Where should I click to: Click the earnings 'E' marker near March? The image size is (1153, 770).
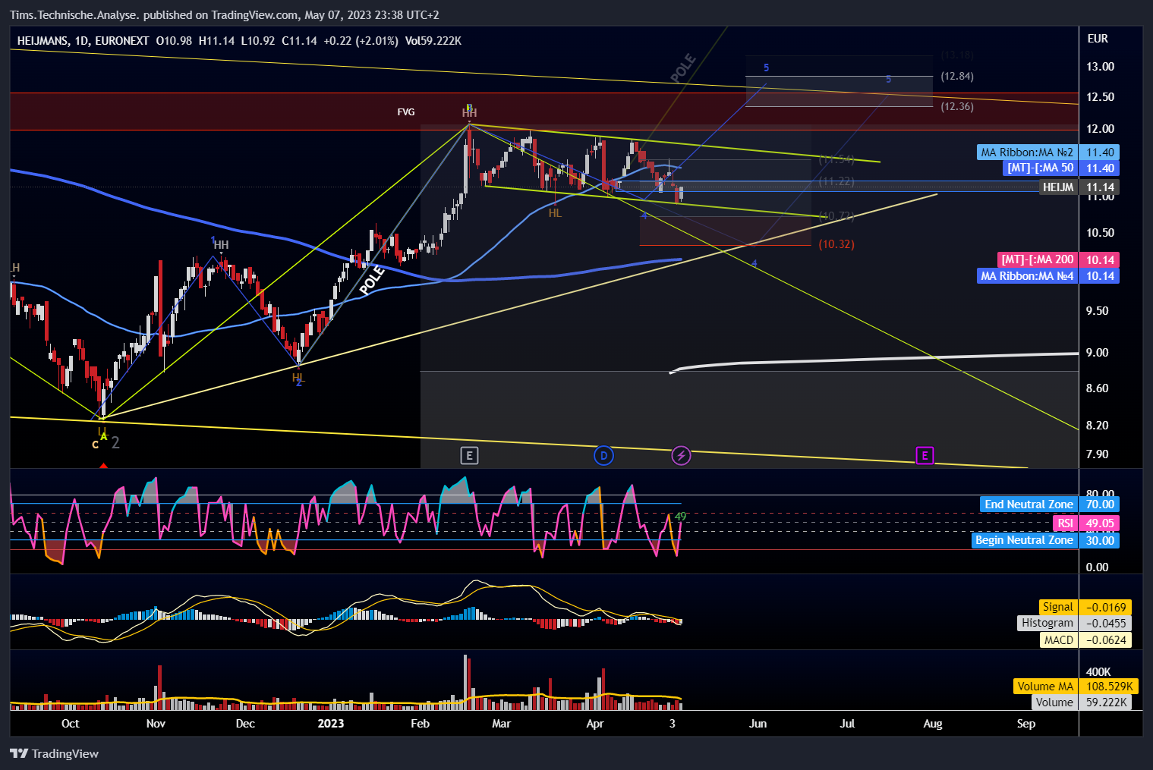click(x=469, y=455)
